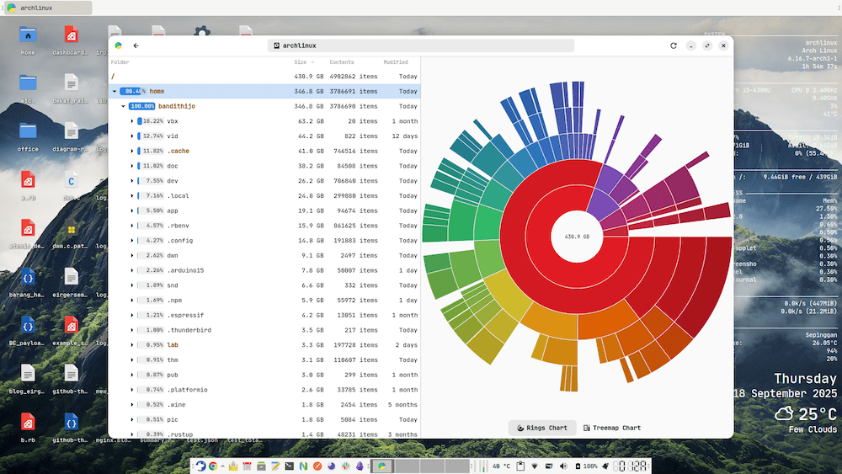Click the center 430.9 GB ring

point(577,237)
